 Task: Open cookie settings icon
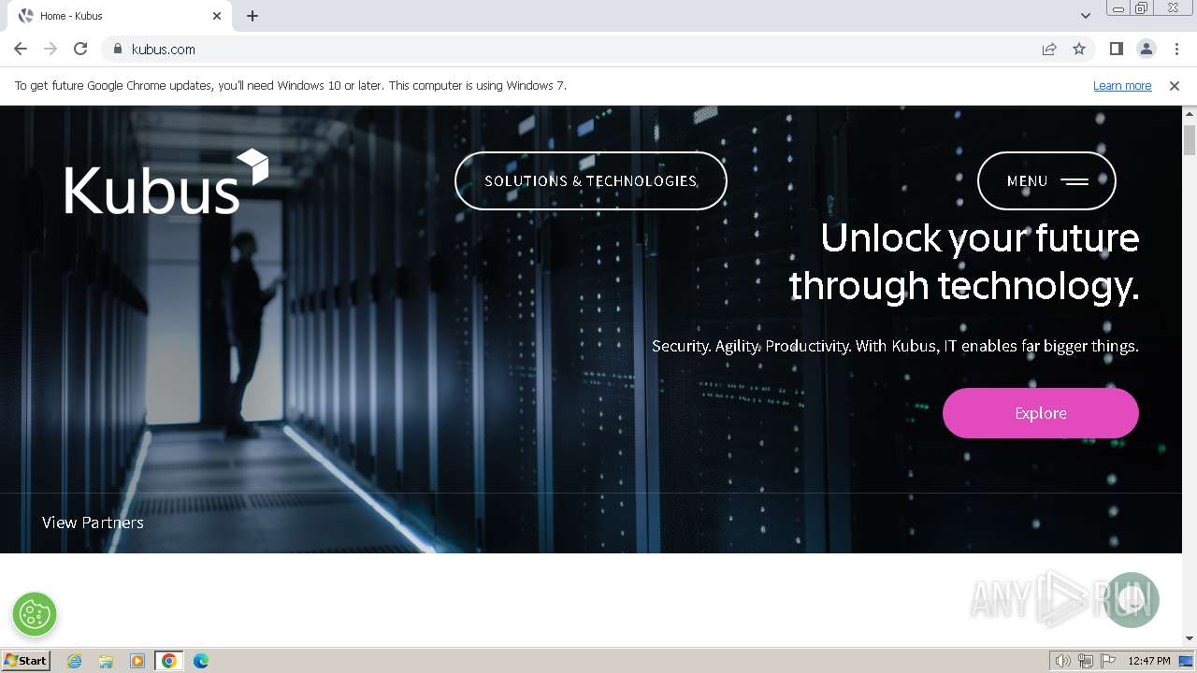tap(35, 614)
